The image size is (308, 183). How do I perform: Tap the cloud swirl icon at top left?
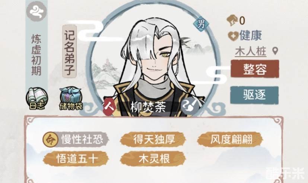point(36,11)
